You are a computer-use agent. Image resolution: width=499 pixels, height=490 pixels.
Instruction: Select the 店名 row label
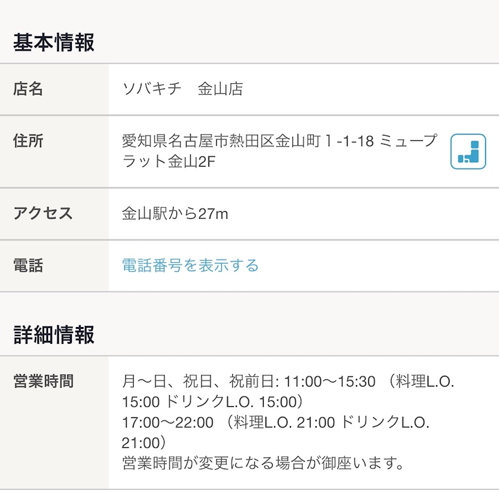[29, 89]
